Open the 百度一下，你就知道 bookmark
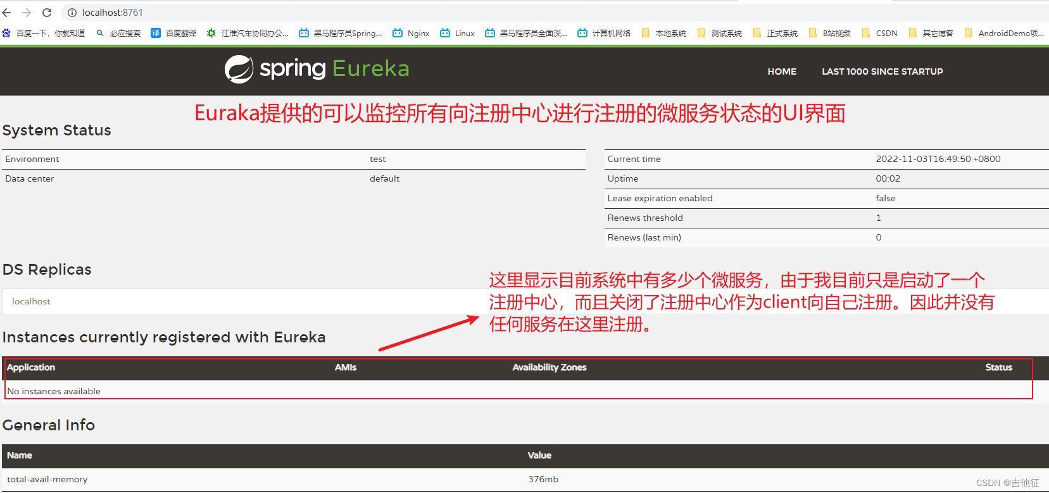Viewport: 1049px width, 493px height. (x=44, y=33)
